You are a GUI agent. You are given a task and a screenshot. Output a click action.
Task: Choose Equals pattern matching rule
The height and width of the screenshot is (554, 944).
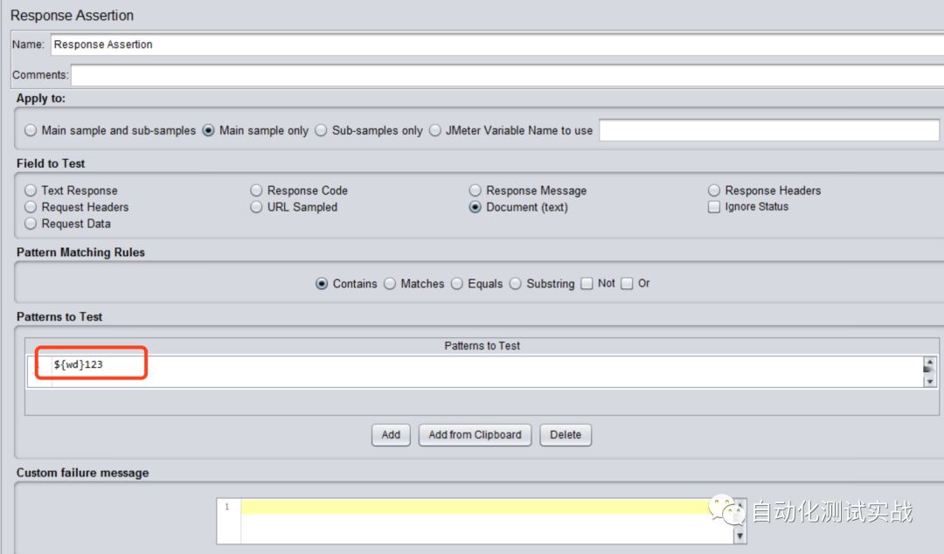coord(457,284)
